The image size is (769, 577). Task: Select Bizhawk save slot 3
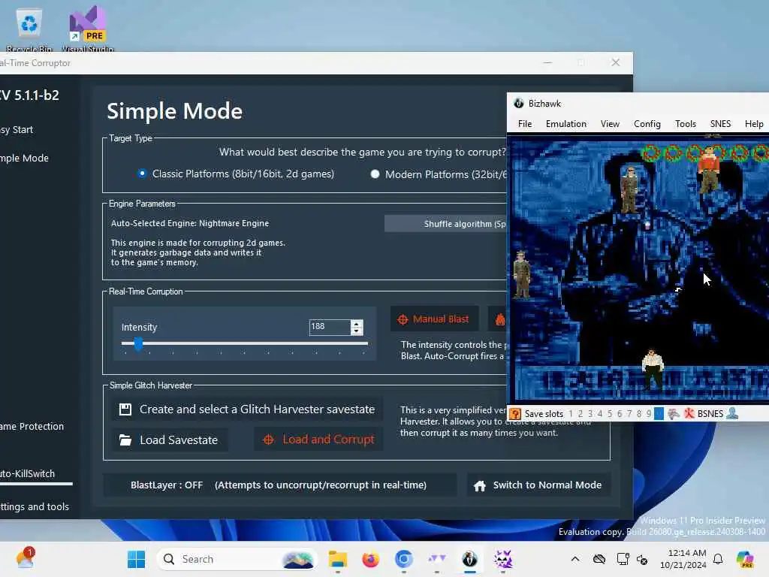(590, 414)
